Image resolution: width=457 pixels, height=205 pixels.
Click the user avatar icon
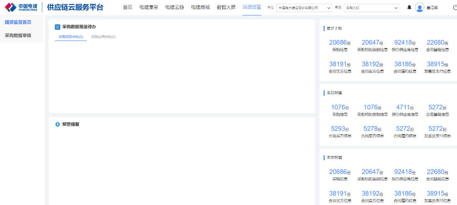(x=419, y=8)
